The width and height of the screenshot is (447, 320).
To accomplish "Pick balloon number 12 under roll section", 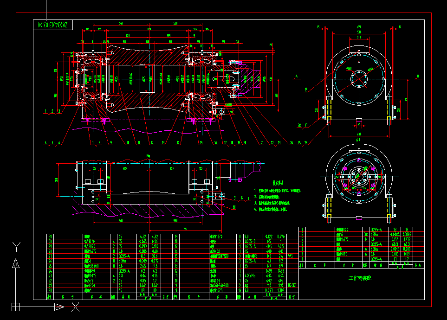I will tap(152, 143).
